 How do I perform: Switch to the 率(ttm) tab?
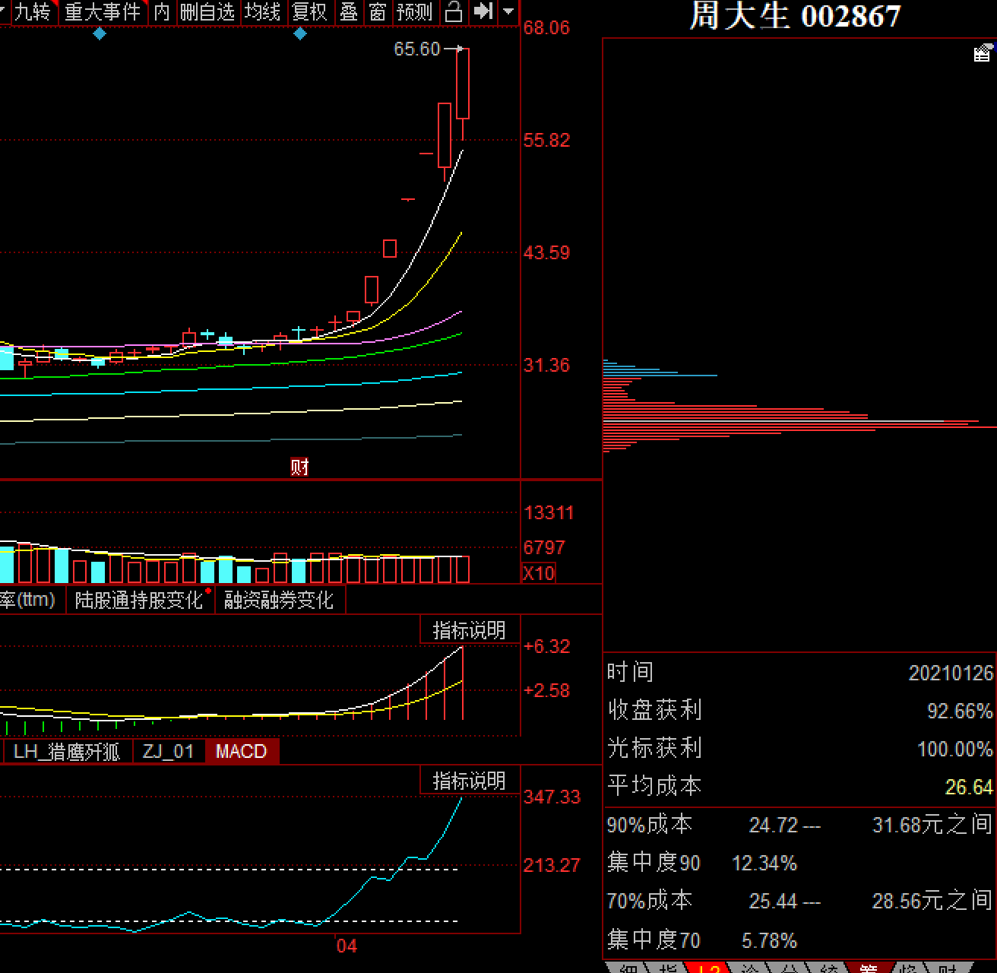(28, 600)
